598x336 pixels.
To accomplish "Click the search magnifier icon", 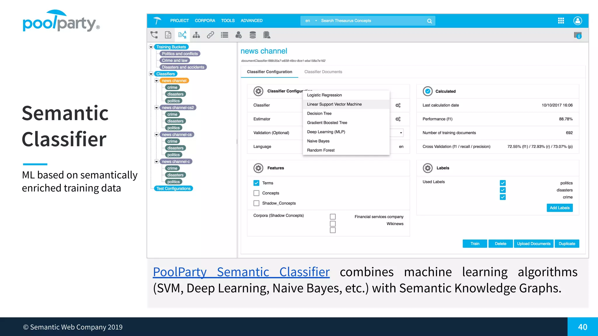I will pyautogui.click(x=429, y=21).
